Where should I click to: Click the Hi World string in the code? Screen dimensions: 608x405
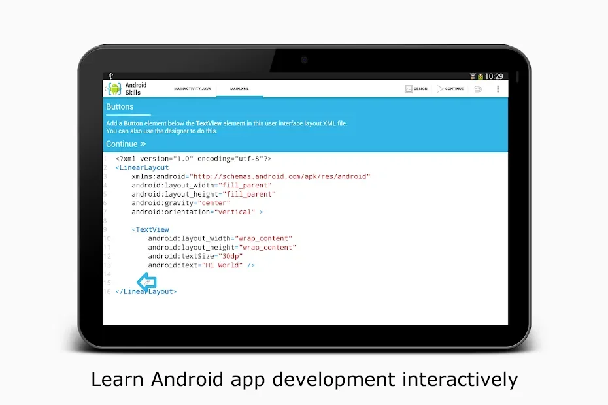224,265
